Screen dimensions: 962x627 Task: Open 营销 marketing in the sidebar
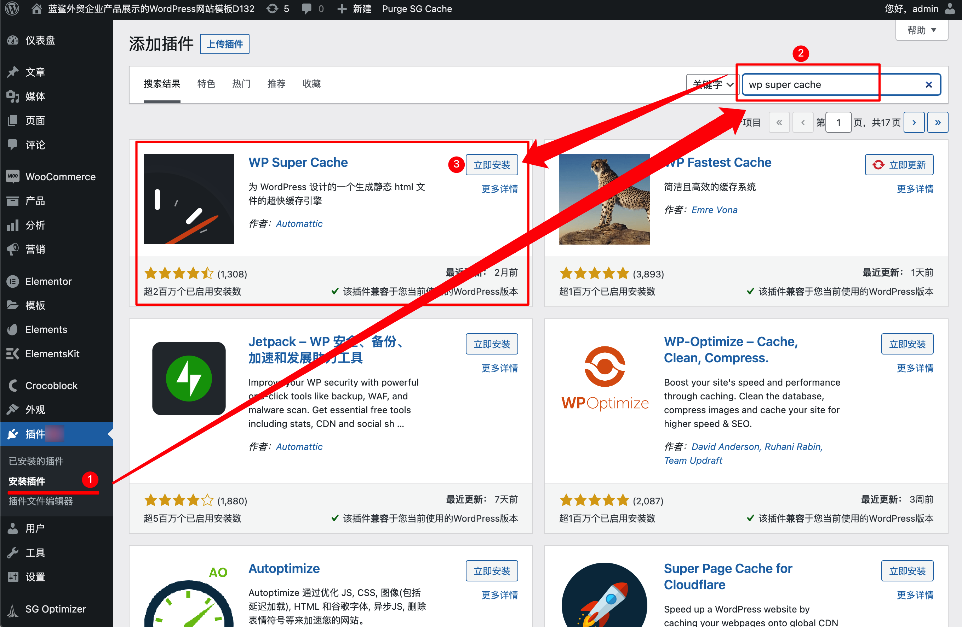(x=57, y=249)
